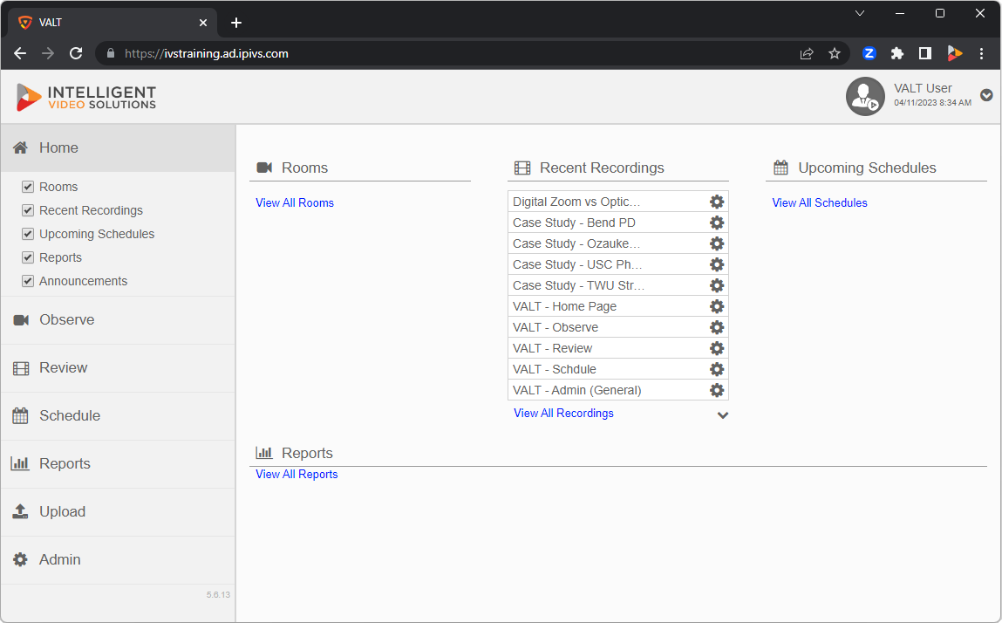Open gear menu for VALT - Review recording
This screenshot has width=1002, height=623.
click(x=716, y=348)
